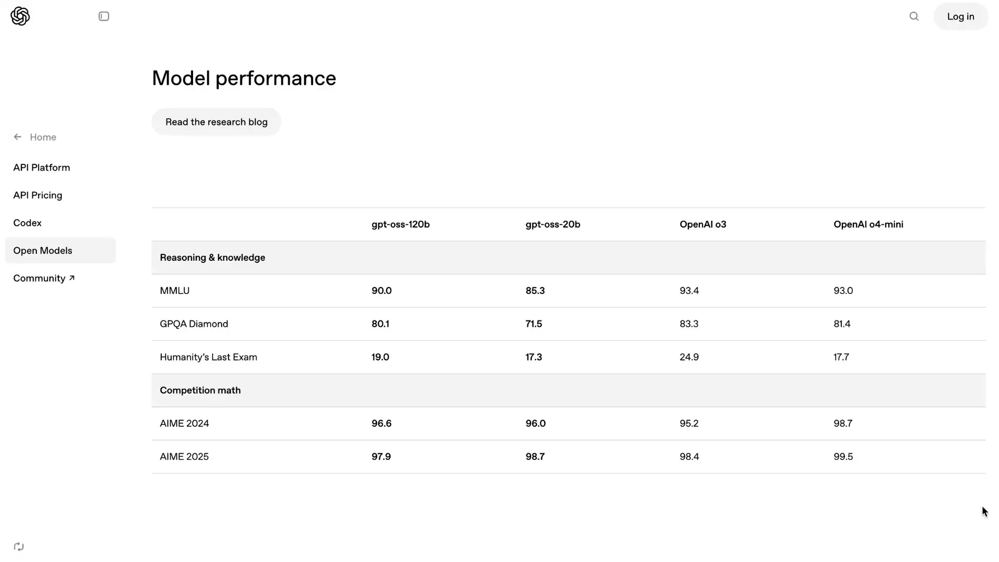This screenshot has width=999, height=562.
Task: Click the Log in button
Action: pyautogui.click(x=960, y=16)
